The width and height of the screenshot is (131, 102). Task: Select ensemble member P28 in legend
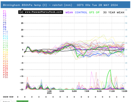[5, 73]
